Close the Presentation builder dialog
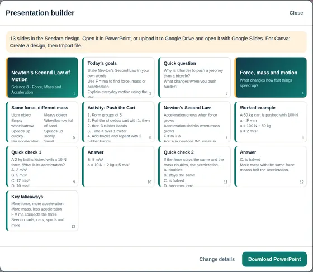The height and width of the screenshot is (272, 313). point(296,13)
